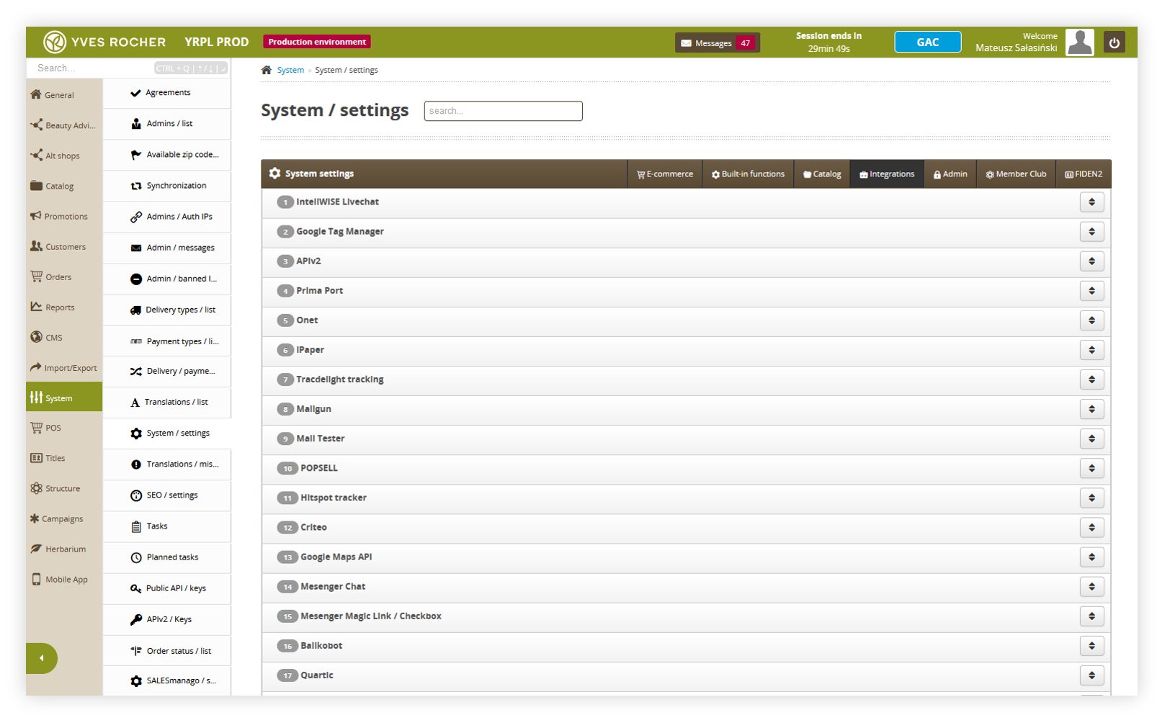The image size is (1170, 728).
Task: Open SEO / settings item
Action: (x=167, y=495)
